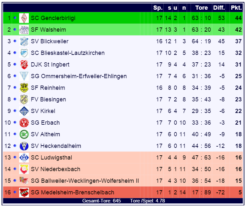Click the blue dot beside rank 1

click(15, 18)
